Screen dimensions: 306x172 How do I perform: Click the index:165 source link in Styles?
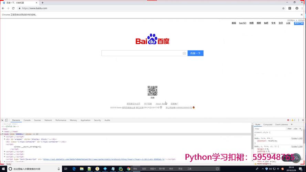[297, 138]
